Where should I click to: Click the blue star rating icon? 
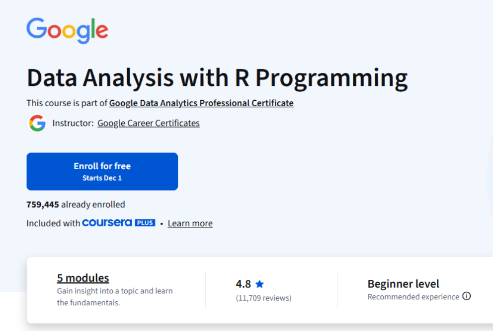[x=260, y=283]
